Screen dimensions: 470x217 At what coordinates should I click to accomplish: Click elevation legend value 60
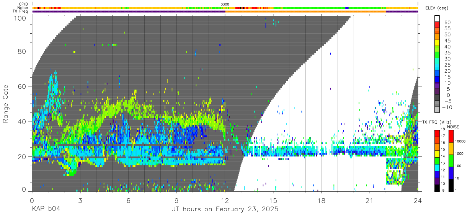[447, 23]
